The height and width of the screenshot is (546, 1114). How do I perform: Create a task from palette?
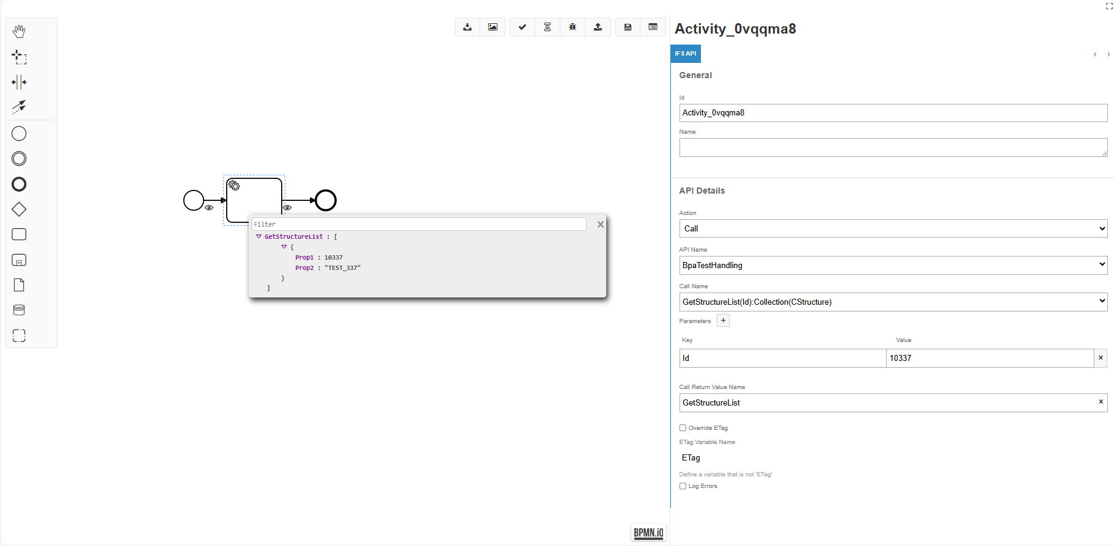[x=19, y=235]
